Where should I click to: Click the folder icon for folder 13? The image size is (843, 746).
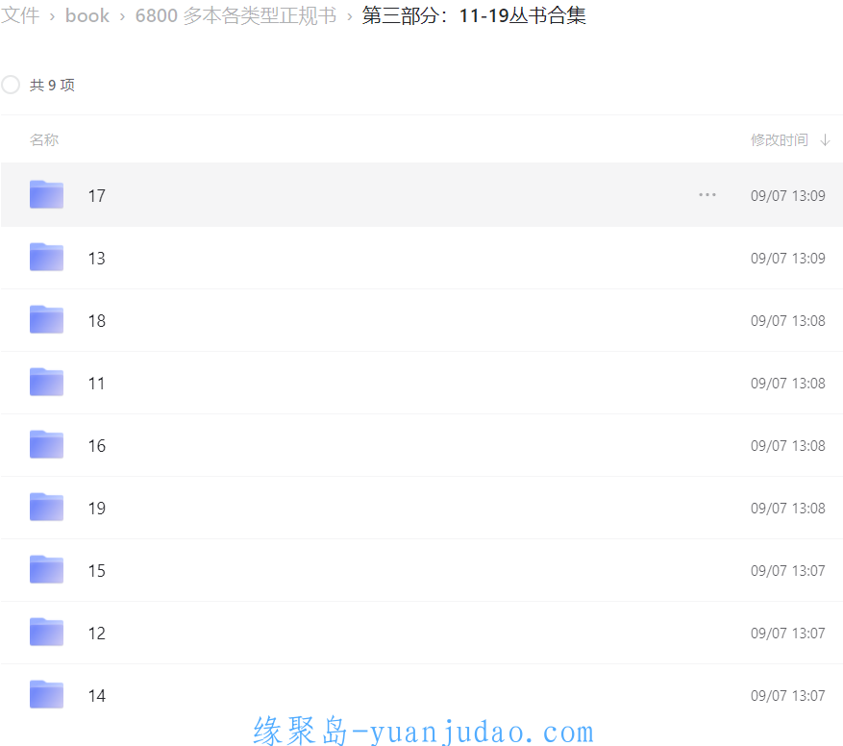[46, 258]
